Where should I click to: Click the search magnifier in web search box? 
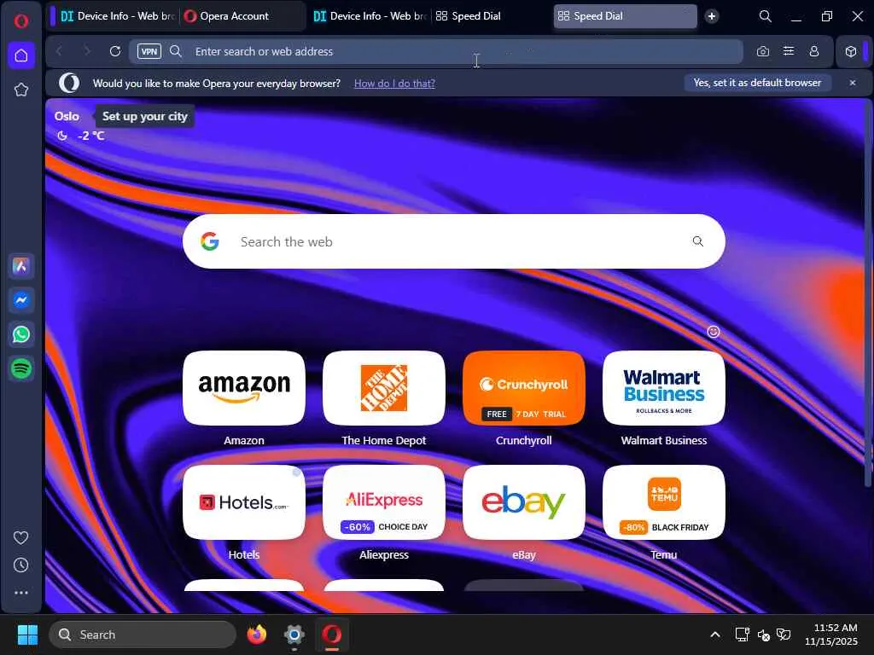pyautogui.click(x=698, y=241)
